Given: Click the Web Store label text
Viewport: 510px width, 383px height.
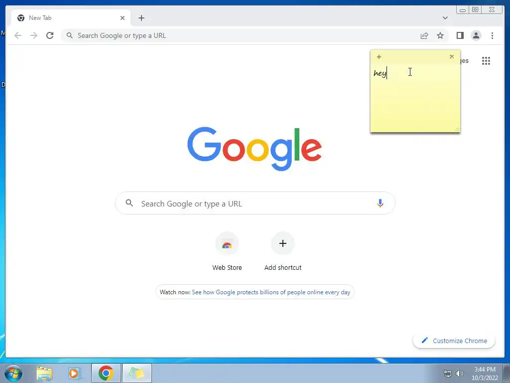Looking at the screenshot, I should (227, 267).
